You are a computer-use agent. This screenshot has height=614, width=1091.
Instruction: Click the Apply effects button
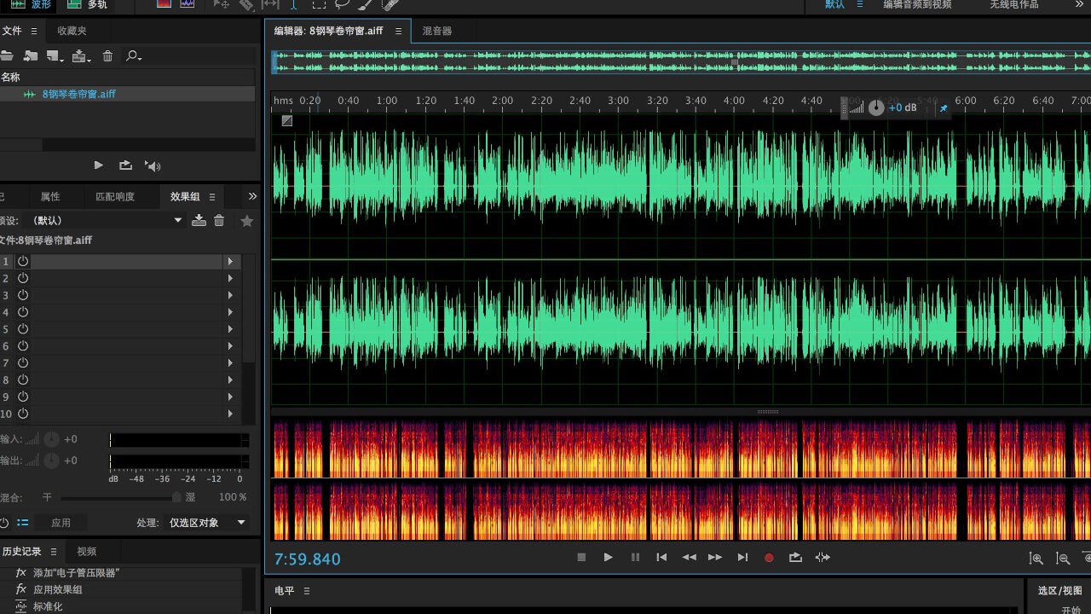click(x=61, y=523)
